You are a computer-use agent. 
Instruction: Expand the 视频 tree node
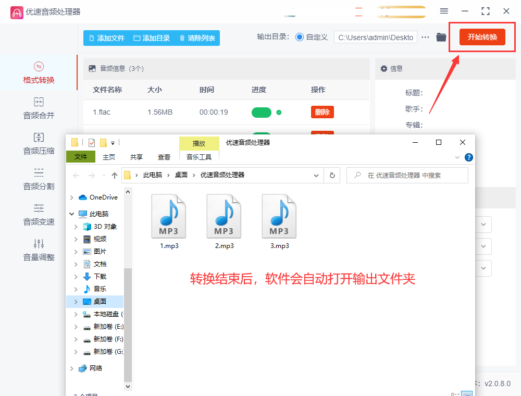pos(76,239)
